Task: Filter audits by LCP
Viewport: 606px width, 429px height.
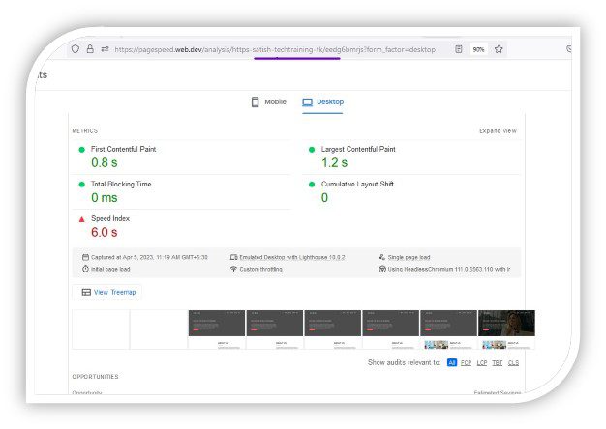Action: tap(482, 362)
